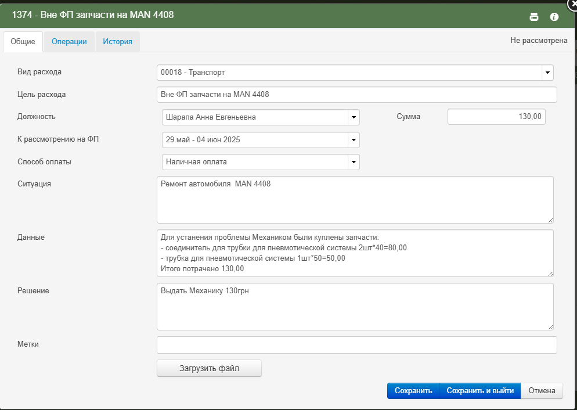Click inside the Ситуация text area
This screenshot has height=410, width=577.
[x=355, y=200]
